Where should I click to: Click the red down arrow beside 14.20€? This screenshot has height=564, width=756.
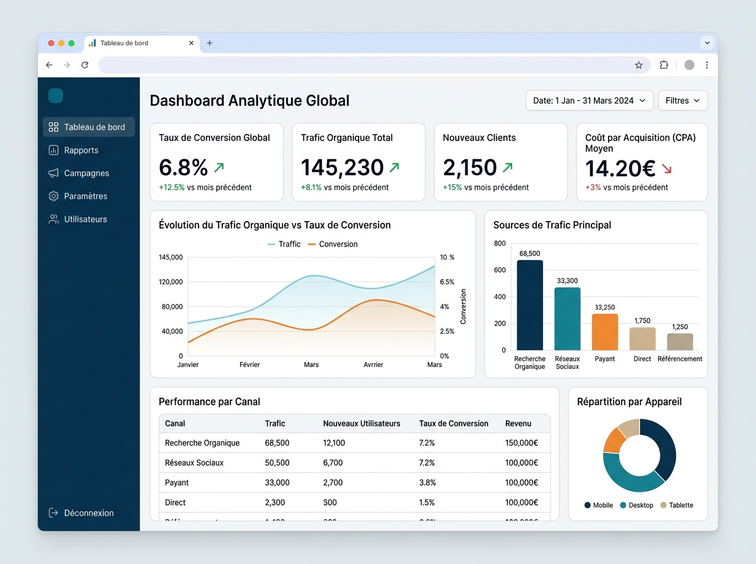(667, 169)
